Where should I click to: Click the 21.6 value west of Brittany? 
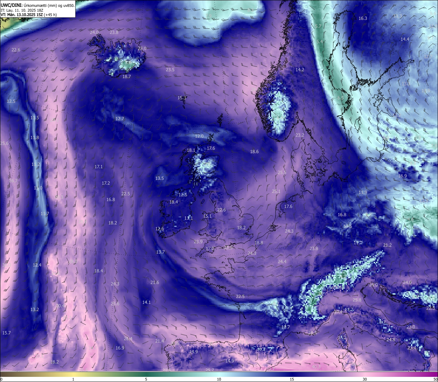pyautogui.click(x=155, y=282)
